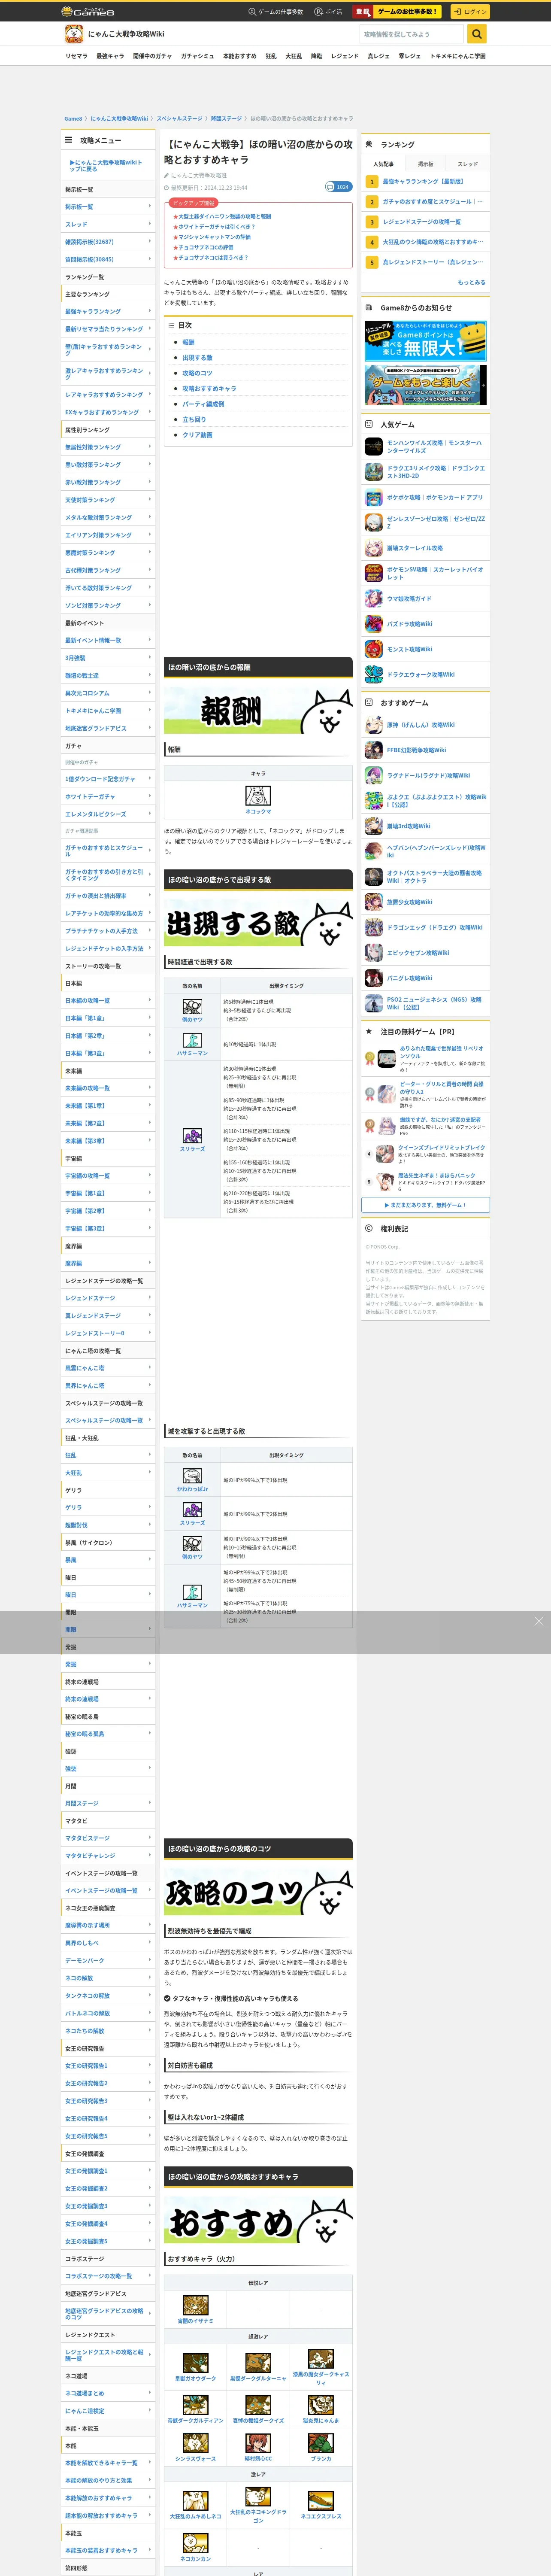Open ガチャシミュ in the top navigation
551x2576 pixels.
click(197, 56)
